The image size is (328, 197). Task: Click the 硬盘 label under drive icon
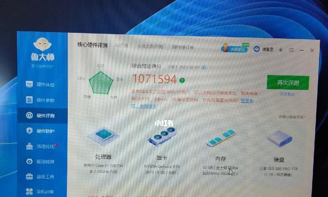pos(279,160)
